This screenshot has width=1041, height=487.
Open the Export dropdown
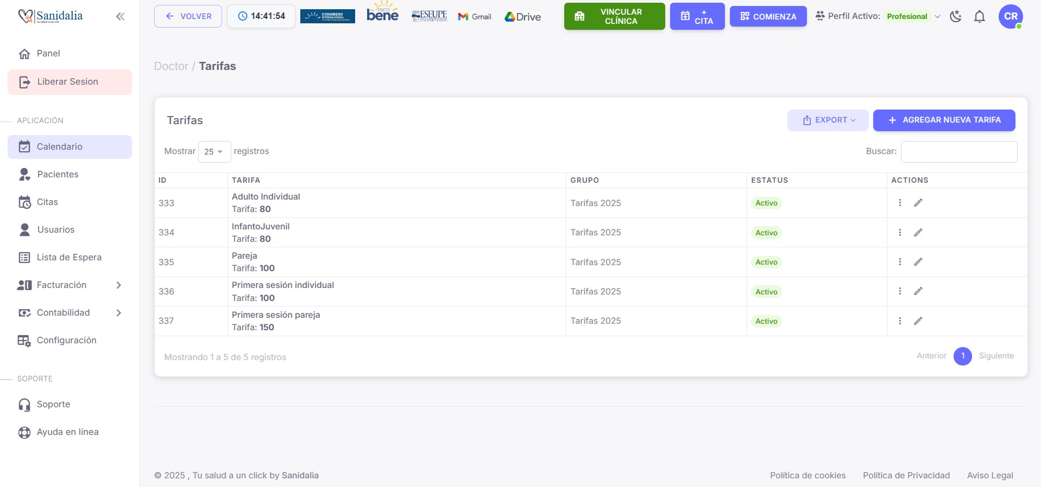click(x=828, y=120)
